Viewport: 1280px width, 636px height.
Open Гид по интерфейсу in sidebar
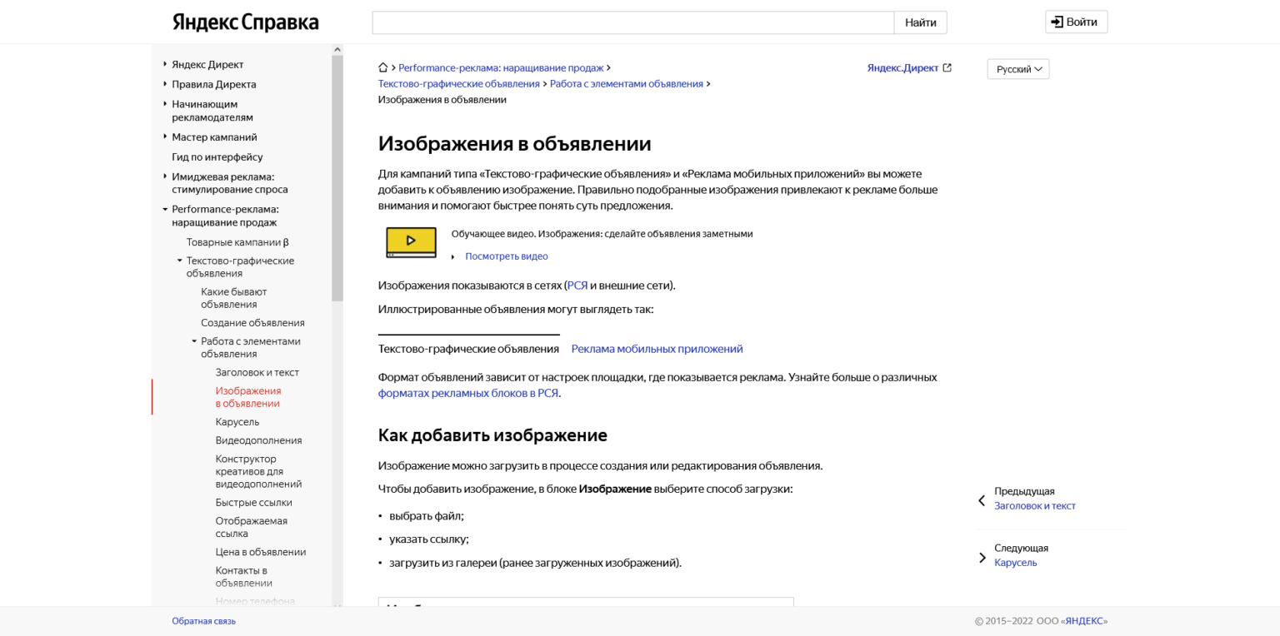(x=217, y=157)
